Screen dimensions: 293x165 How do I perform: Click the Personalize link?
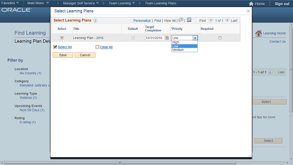pyautogui.click(x=142, y=21)
